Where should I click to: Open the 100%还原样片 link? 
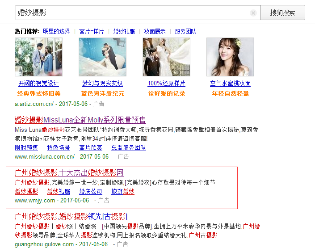[166, 84]
